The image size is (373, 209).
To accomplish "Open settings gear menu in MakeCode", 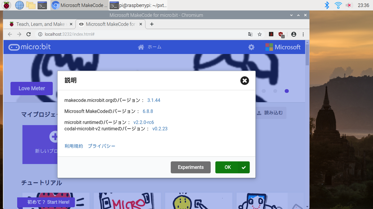I will pyautogui.click(x=251, y=47).
